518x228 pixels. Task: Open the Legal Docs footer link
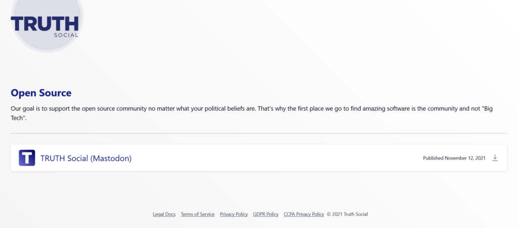[164, 214]
